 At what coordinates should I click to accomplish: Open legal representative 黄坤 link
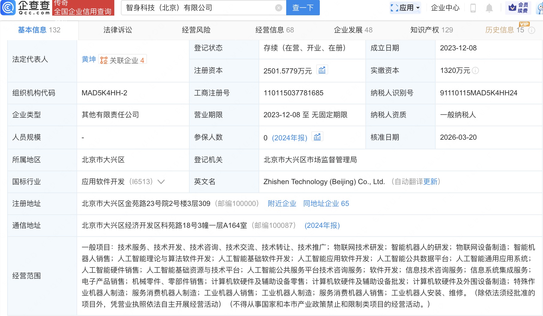[x=88, y=59]
